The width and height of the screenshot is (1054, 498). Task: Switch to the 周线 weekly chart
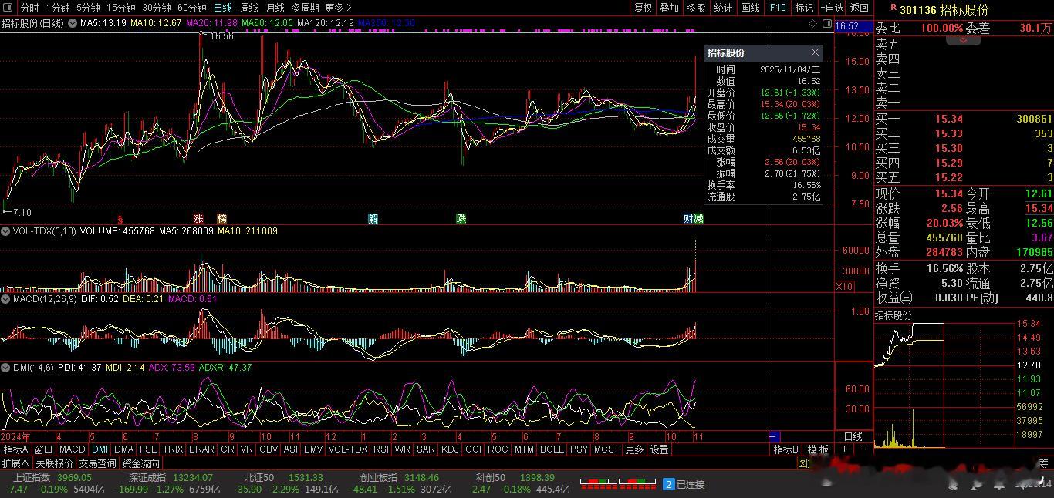point(249,8)
